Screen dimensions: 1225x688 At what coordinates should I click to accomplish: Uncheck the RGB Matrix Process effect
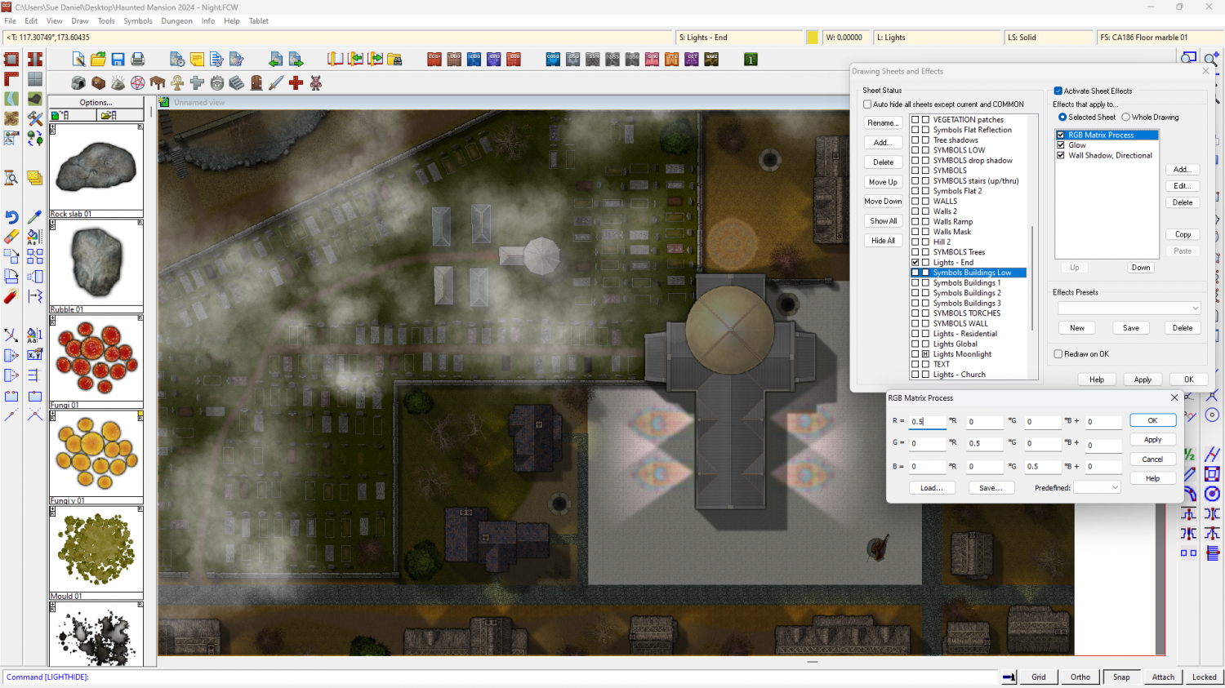[x=1061, y=135]
